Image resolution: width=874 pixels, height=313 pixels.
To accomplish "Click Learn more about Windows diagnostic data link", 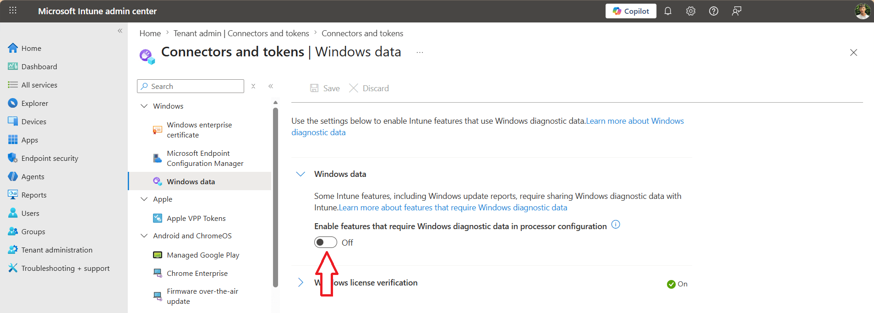I will tap(634, 121).
